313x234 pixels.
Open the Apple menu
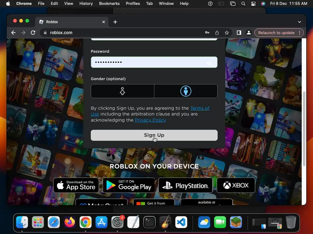pyautogui.click(x=8, y=3)
